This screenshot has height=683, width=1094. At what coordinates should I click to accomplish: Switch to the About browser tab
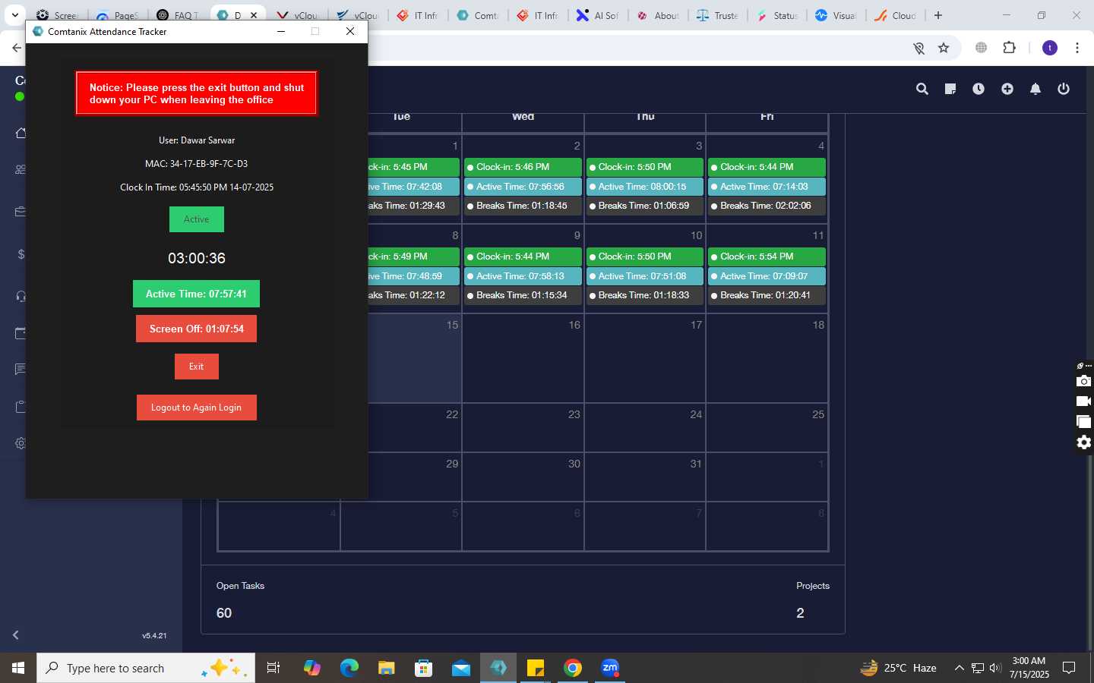click(x=657, y=15)
